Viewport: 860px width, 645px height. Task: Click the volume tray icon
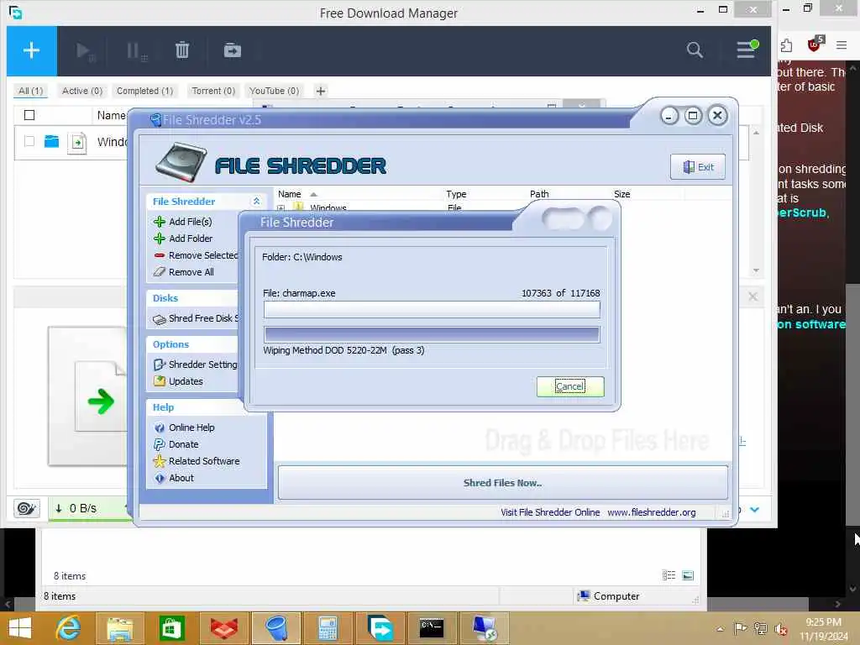point(780,629)
